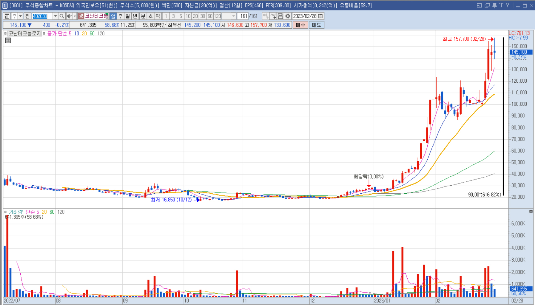This screenshot has height=305, width=535.
Task: Toggle the second 초 period button
Action: (x=150, y=16)
